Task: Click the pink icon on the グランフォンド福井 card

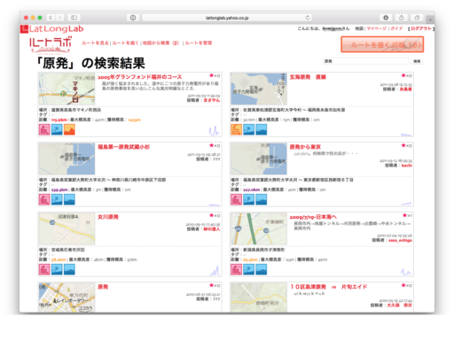Action: [44, 129]
